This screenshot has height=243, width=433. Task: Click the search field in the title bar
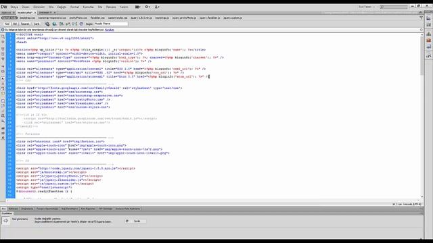click(x=394, y=7)
